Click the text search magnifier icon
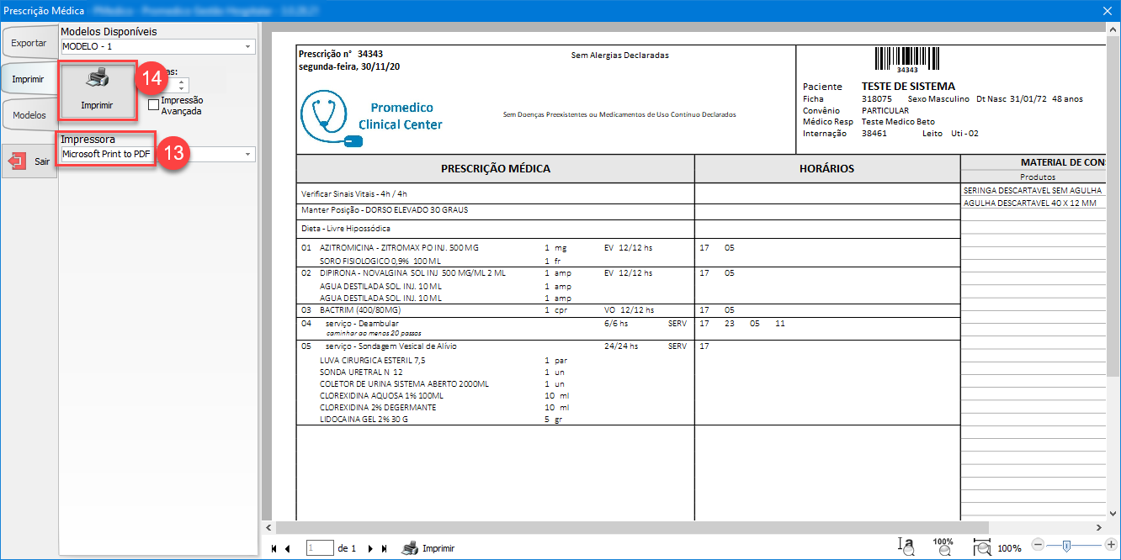 (x=906, y=547)
